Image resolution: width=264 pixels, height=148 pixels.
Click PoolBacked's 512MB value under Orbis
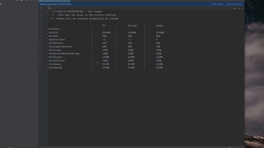click(159, 68)
